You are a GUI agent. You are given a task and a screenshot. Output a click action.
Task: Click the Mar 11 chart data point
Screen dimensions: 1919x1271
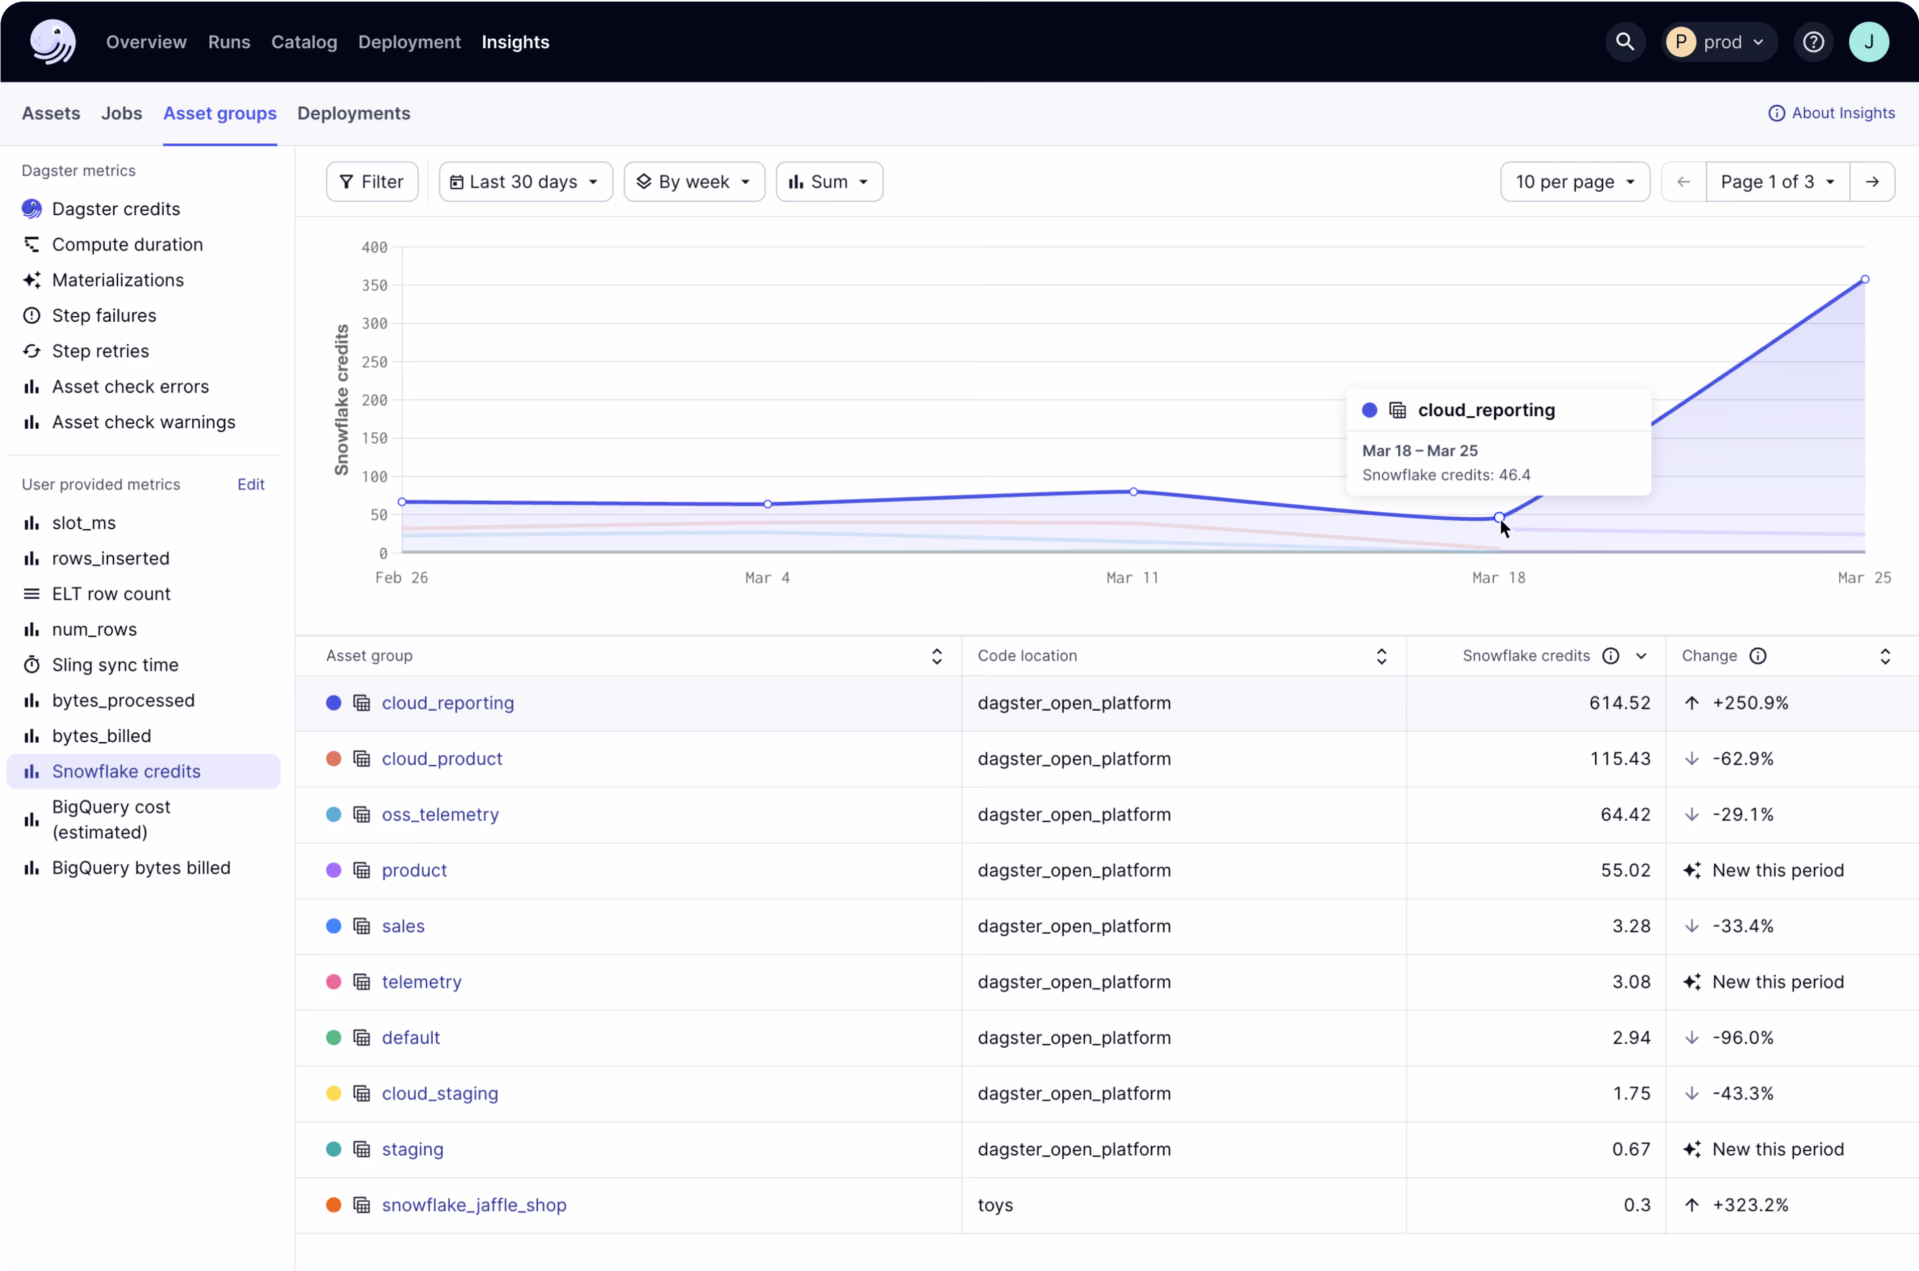[x=1133, y=492]
